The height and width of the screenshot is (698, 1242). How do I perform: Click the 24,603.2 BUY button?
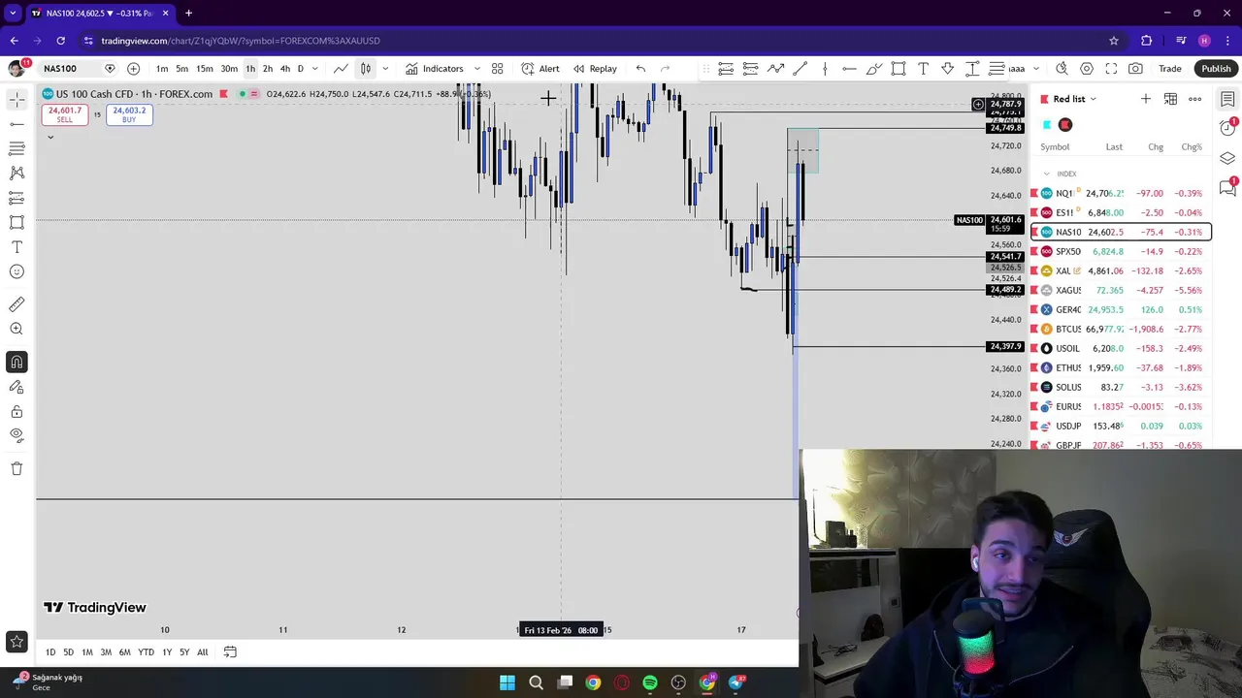129,114
